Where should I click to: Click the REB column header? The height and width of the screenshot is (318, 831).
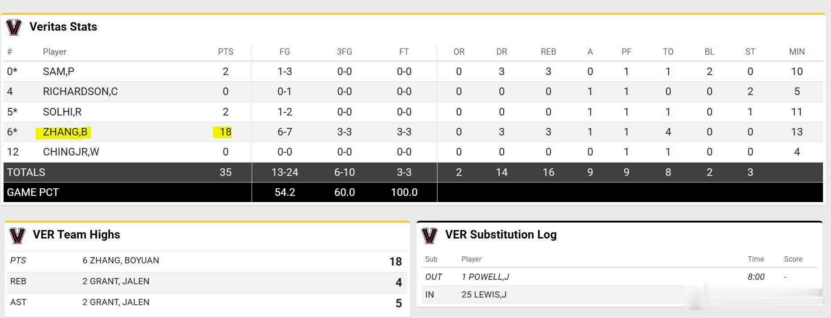coord(548,52)
